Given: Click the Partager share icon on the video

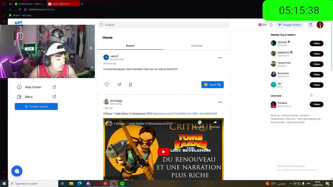Looking at the screenshot, I should pyautogui.click(x=215, y=123).
